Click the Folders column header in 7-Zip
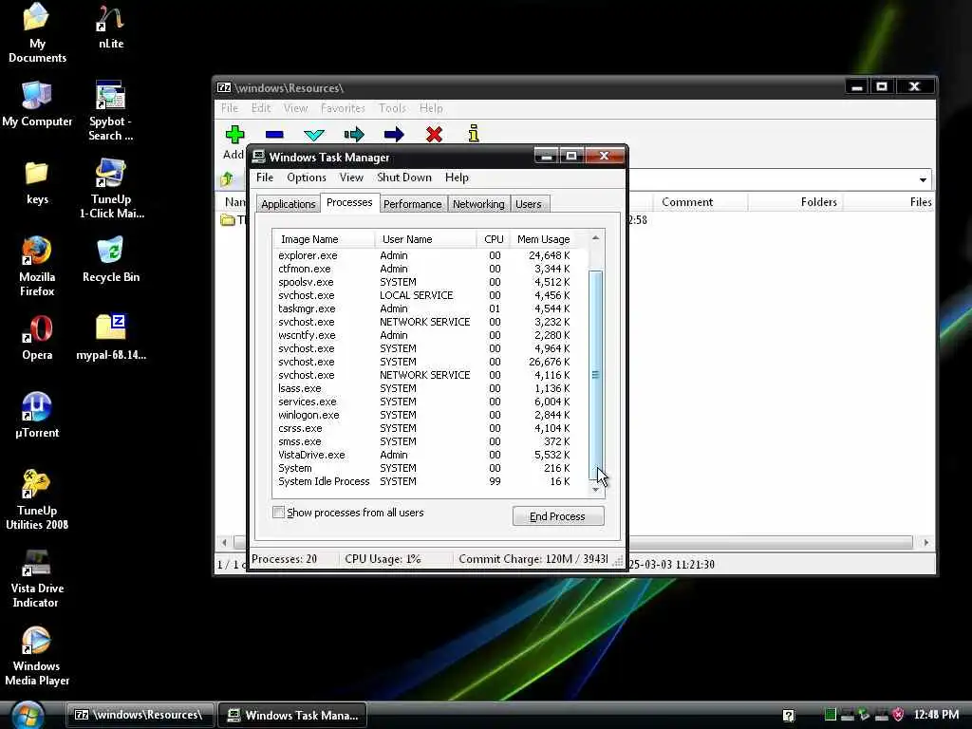972x729 pixels. pyautogui.click(x=796, y=202)
